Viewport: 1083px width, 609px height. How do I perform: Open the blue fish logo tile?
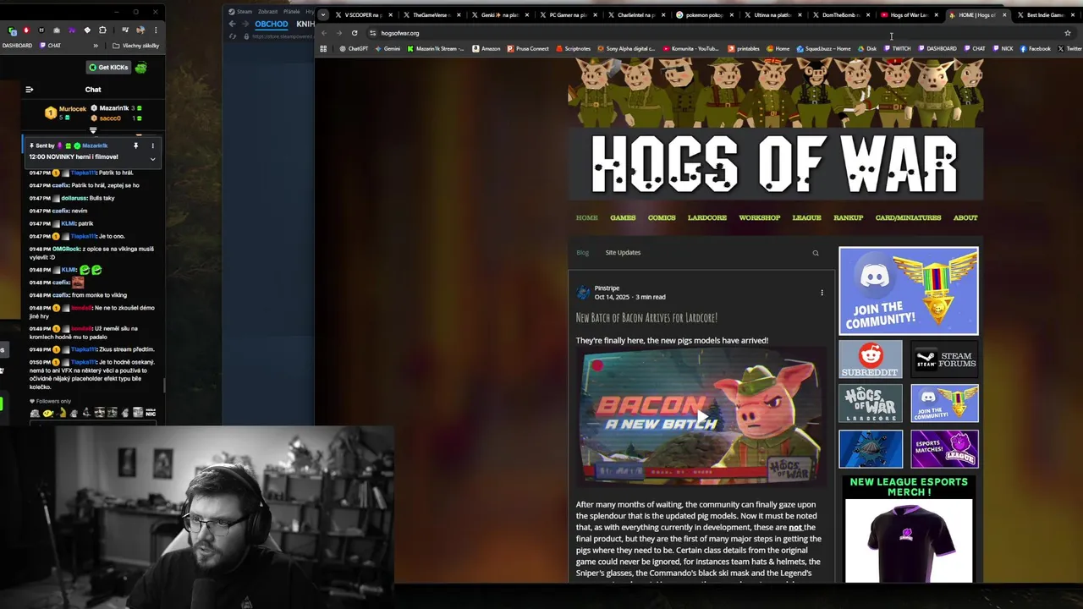tap(871, 449)
